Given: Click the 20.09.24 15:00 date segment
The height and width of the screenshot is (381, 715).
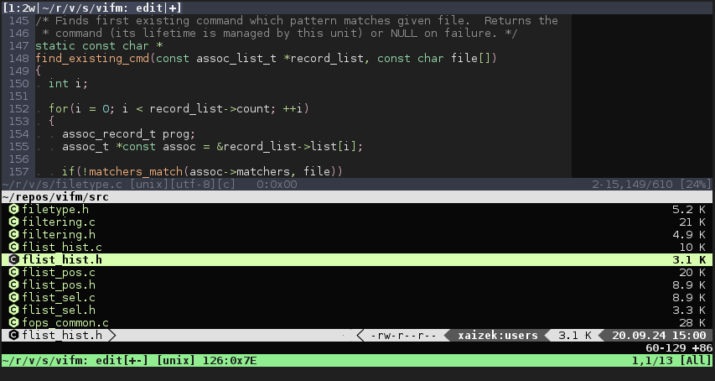Looking at the screenshot, I should point(659,336).
